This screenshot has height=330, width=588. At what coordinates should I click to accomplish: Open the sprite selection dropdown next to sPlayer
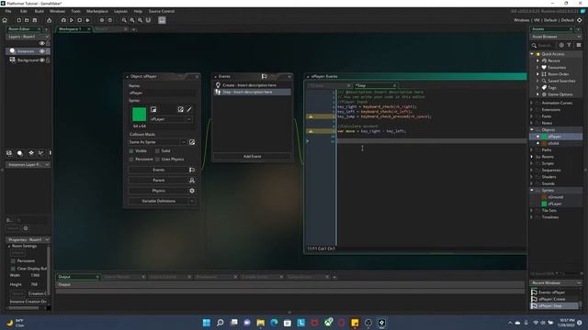point(189,119)
